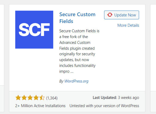Click the Update Now button
The width and height of the screenshot is (156, 114).
point(122,15)
